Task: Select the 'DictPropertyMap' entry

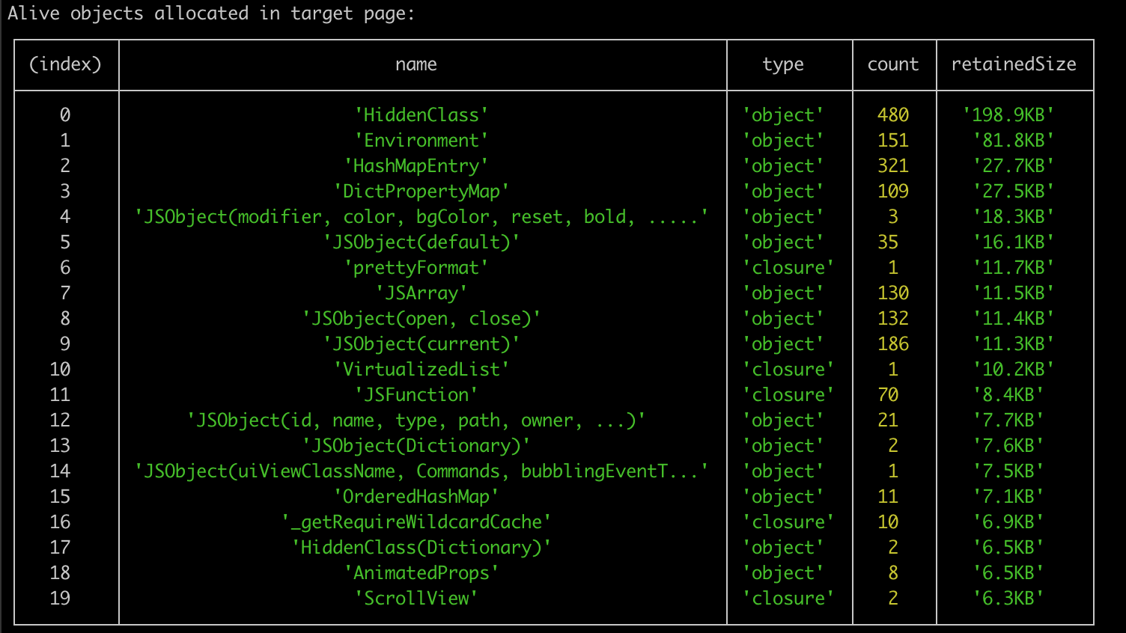Action: tap(416, 191)
